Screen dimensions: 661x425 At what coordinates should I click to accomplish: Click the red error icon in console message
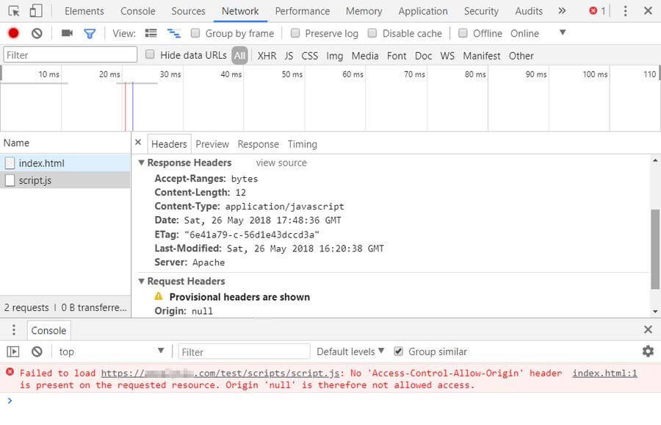10,372
